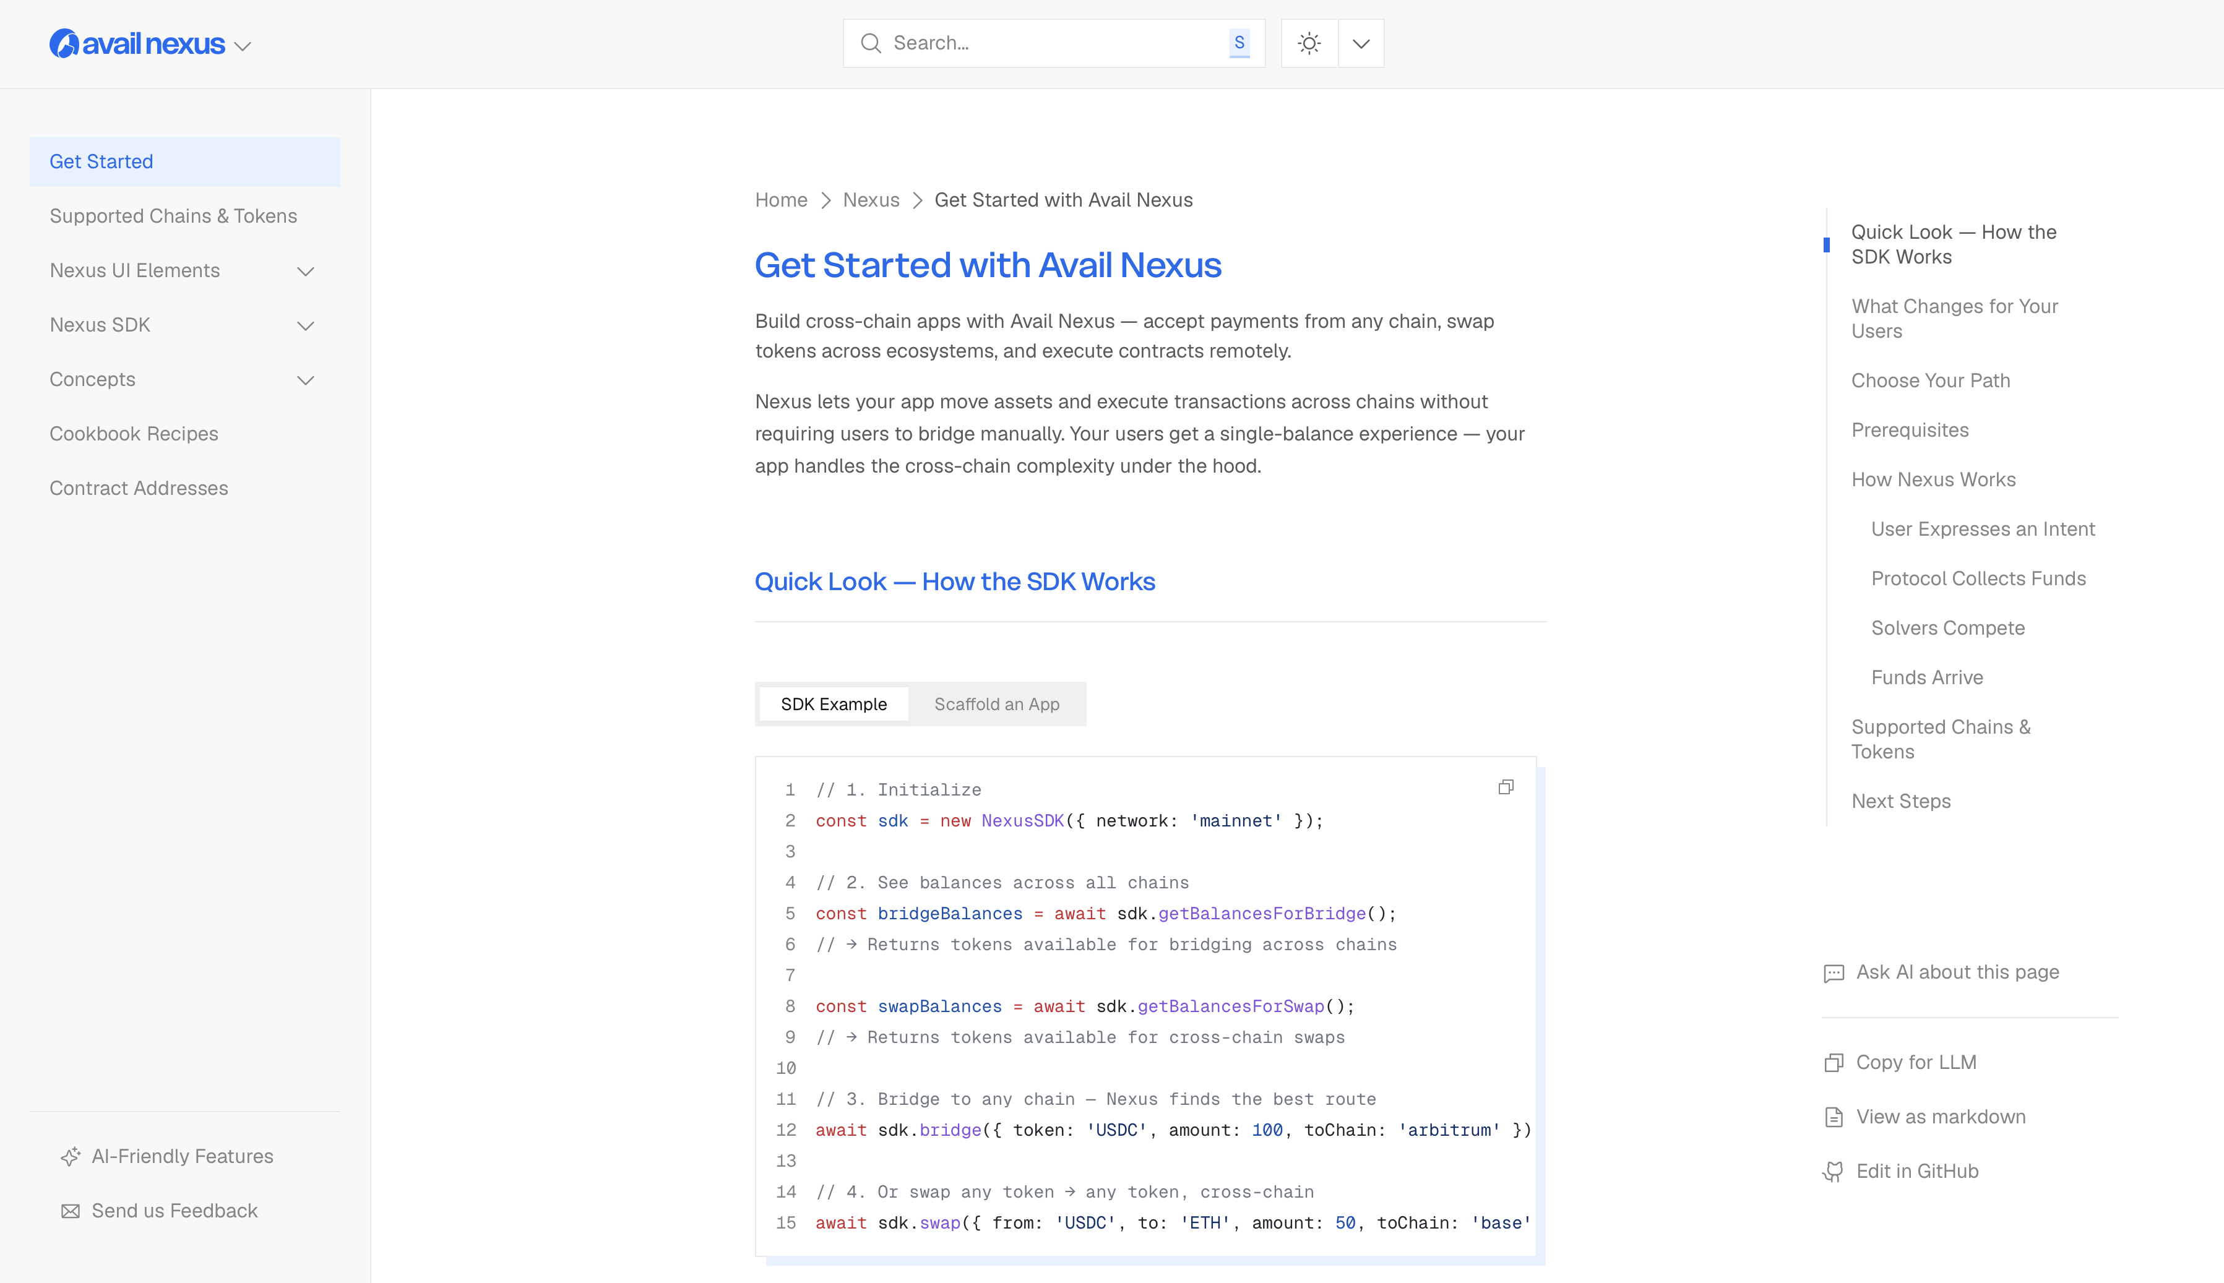Screen dimensions: 2224x1283
Task: Jump to Solvers Compete subsection
Action: 1948,627
